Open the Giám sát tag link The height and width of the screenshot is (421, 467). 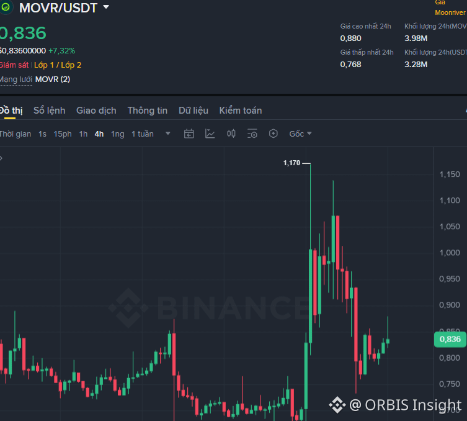(14, 65)
